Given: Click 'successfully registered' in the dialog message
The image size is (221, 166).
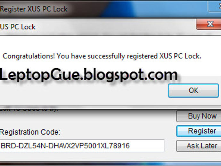Looking at the screenshot, I should [122, 56].
